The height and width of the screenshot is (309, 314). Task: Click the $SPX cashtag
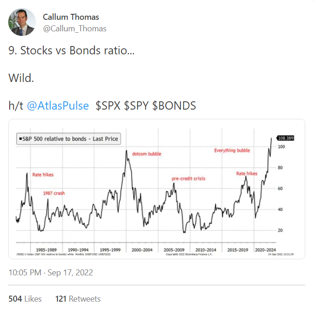108,106
